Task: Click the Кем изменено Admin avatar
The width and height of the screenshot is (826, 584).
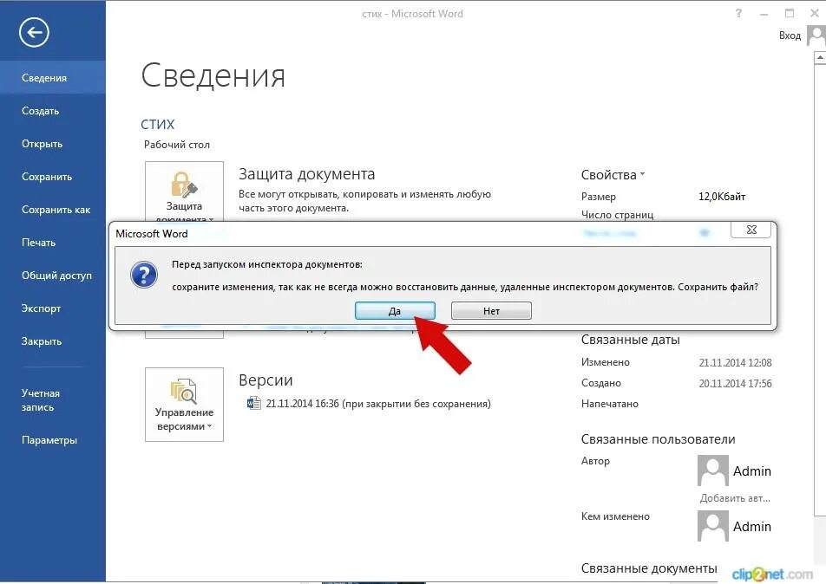Action: coord(712,526)
